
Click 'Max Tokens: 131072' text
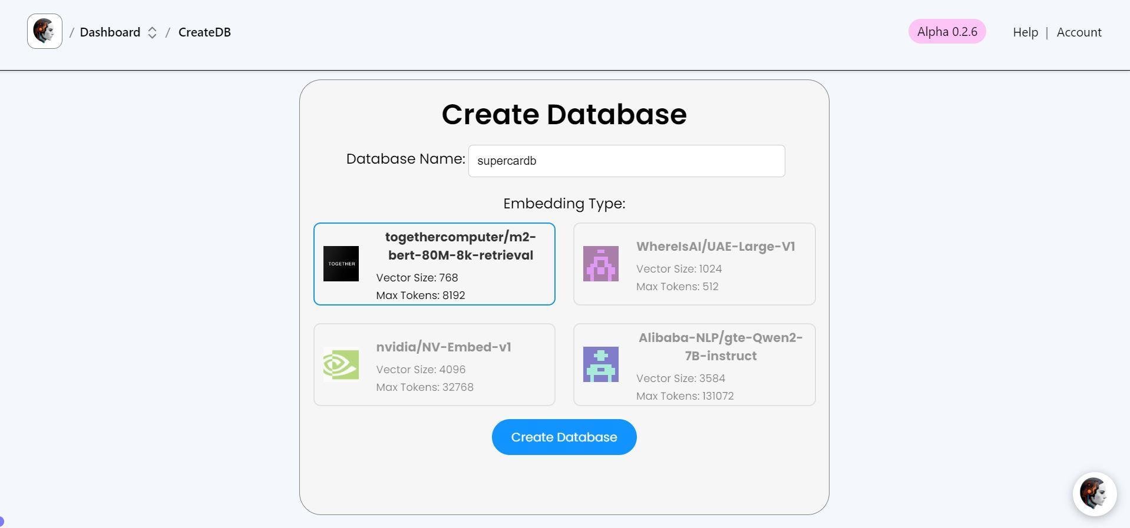[x=685, y=396]
